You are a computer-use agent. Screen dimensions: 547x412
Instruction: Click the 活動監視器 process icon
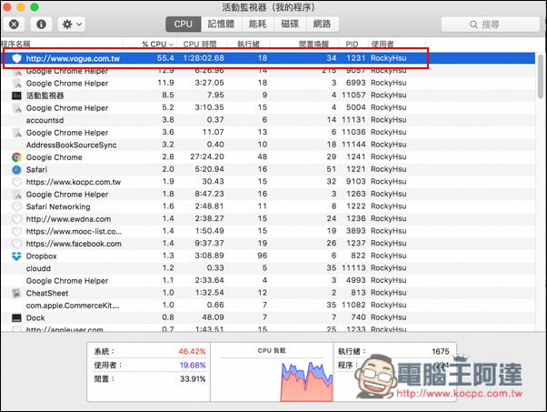click(x=16, y=95)
